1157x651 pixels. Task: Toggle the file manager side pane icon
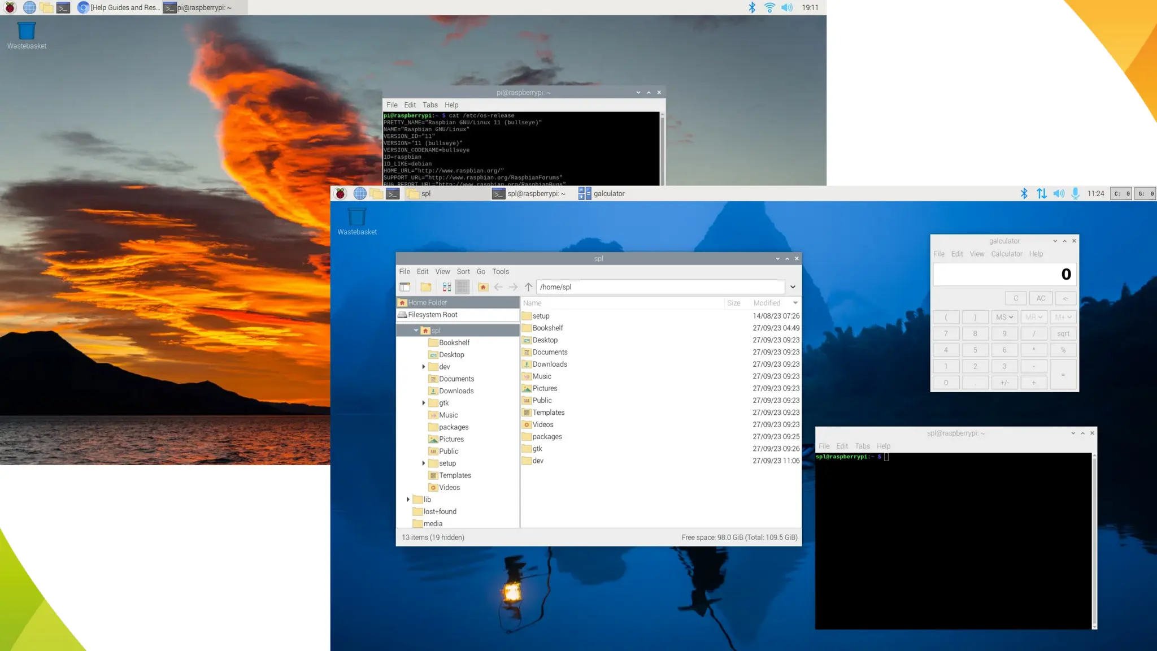click(405, 287)
